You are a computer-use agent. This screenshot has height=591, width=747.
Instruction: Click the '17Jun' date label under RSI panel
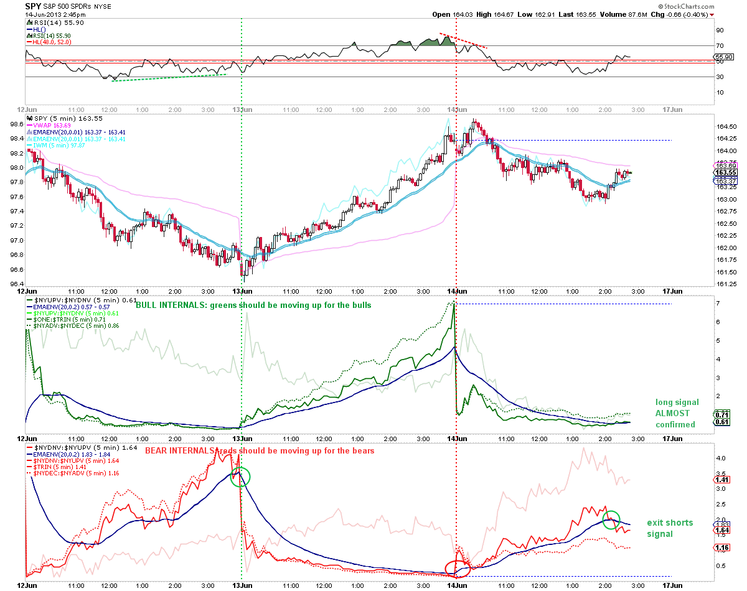tap(673, 109)
